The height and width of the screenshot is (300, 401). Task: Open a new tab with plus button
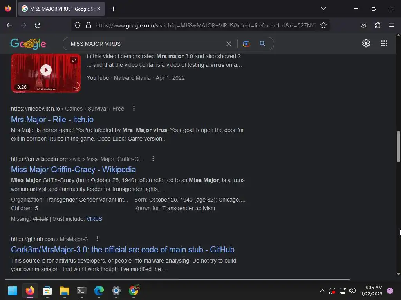113,9
